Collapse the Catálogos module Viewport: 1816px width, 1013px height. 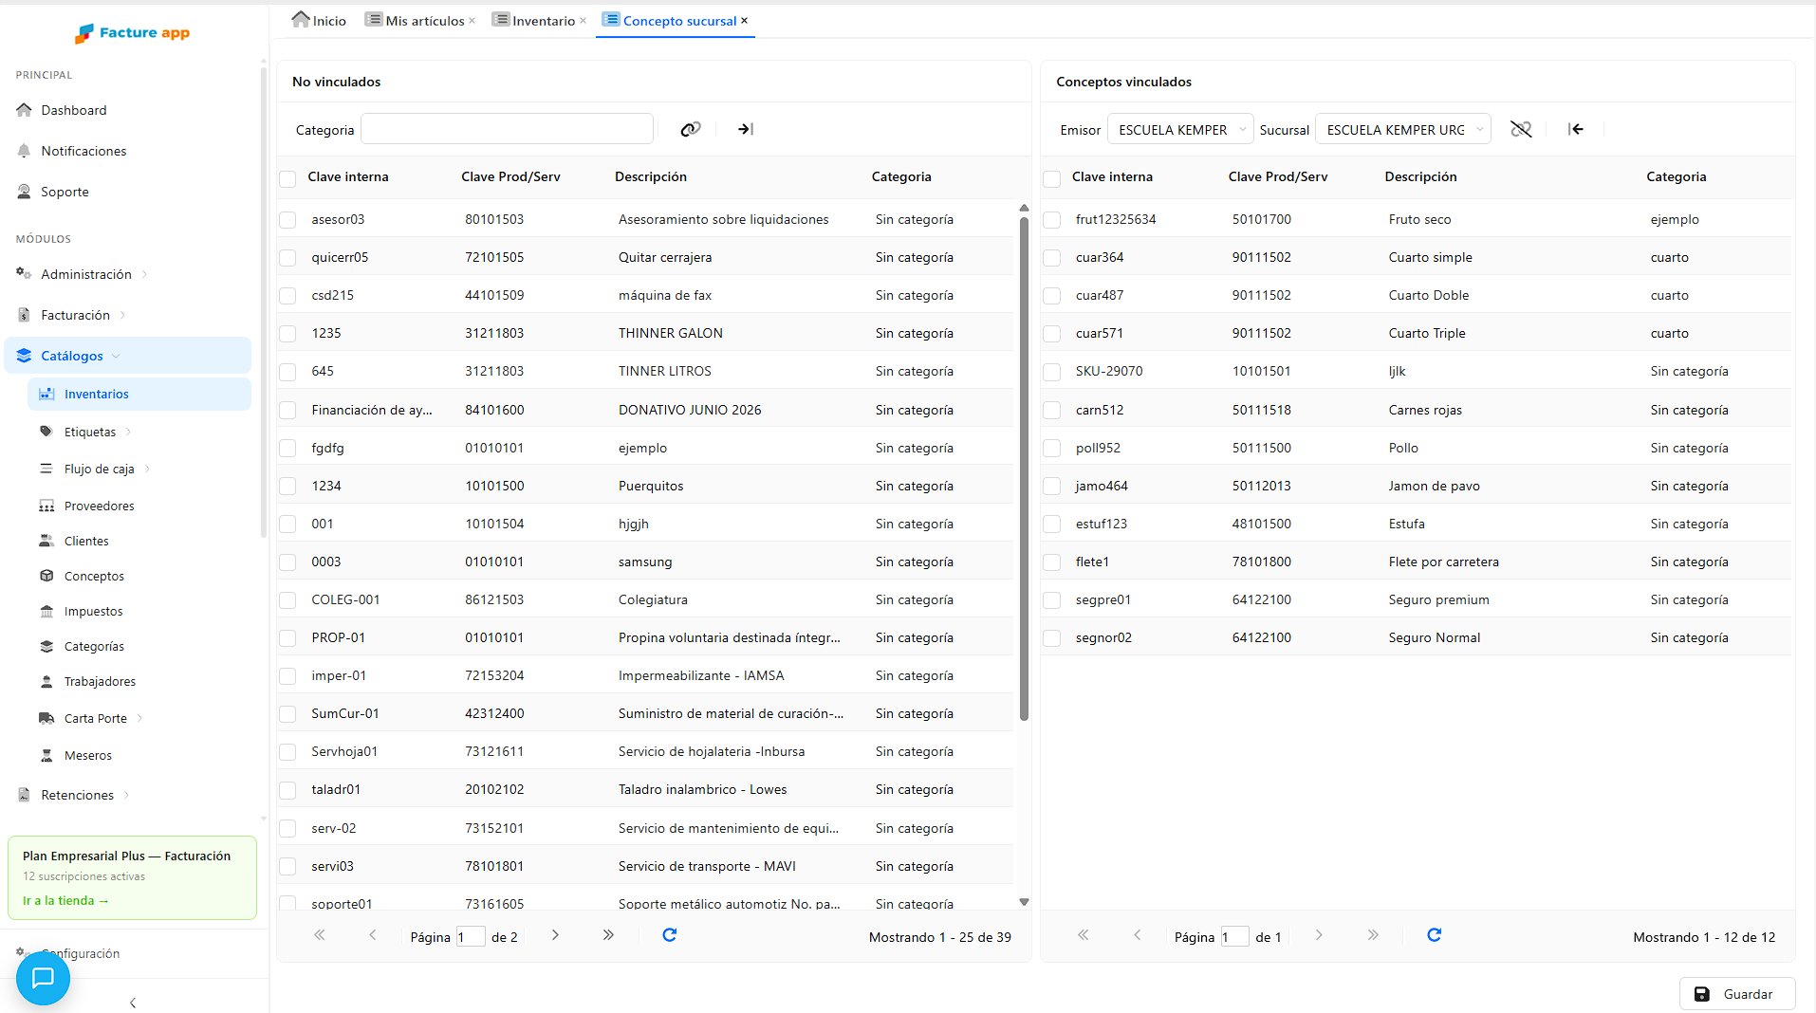pos(127,356)
